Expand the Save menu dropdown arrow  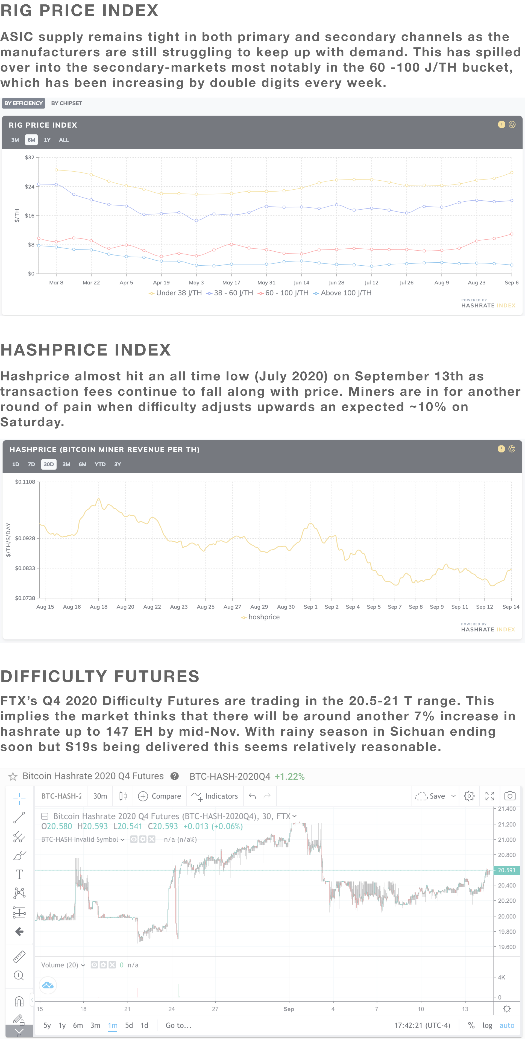(x=453, y=796)
